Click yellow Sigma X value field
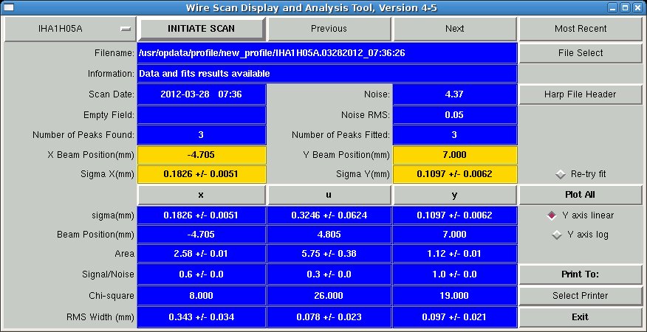The image size is (647, 332). tap(202, 174)
